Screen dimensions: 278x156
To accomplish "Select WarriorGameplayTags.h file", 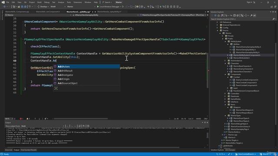I will [x=240, y=129].
